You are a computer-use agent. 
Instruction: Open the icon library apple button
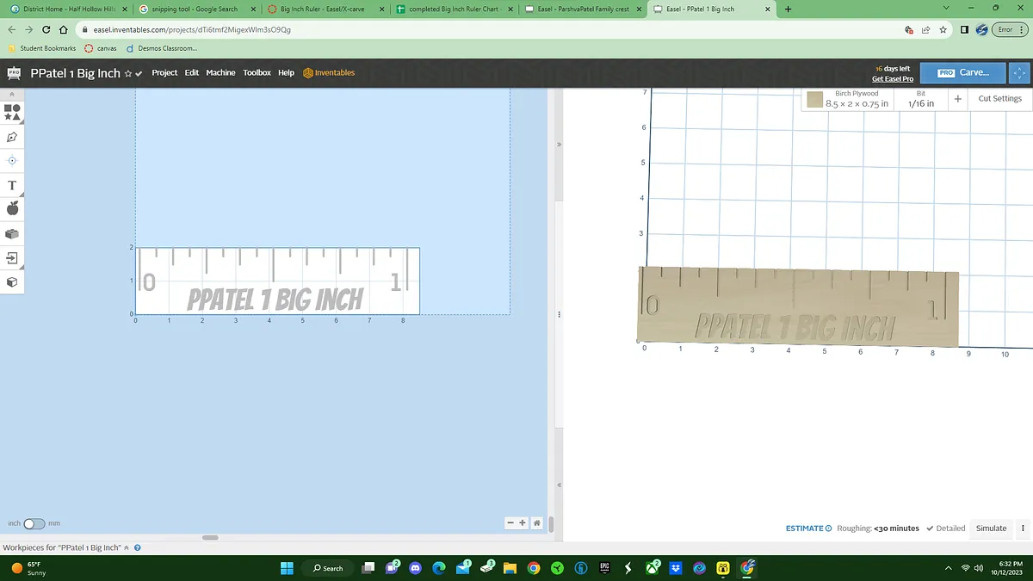click(12, 209)
